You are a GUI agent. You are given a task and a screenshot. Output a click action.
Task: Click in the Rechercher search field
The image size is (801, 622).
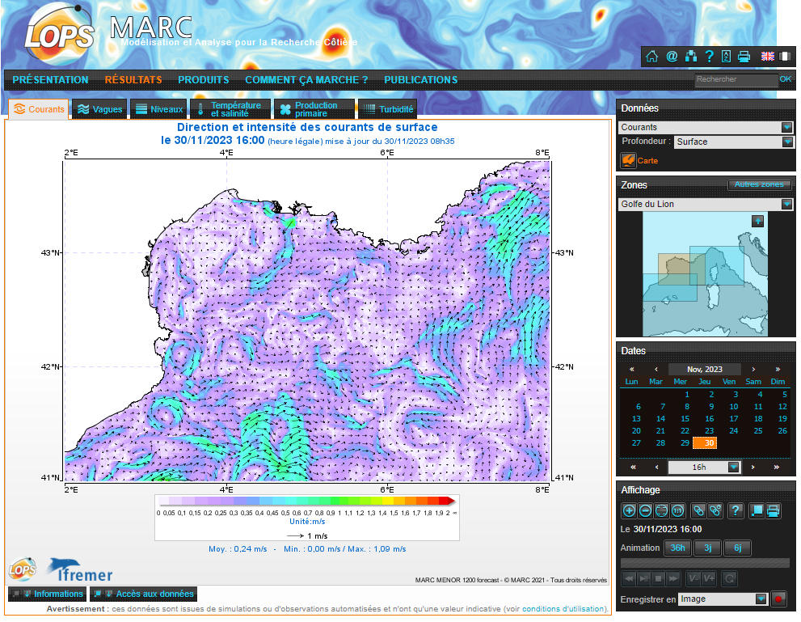tap(736, 80)
